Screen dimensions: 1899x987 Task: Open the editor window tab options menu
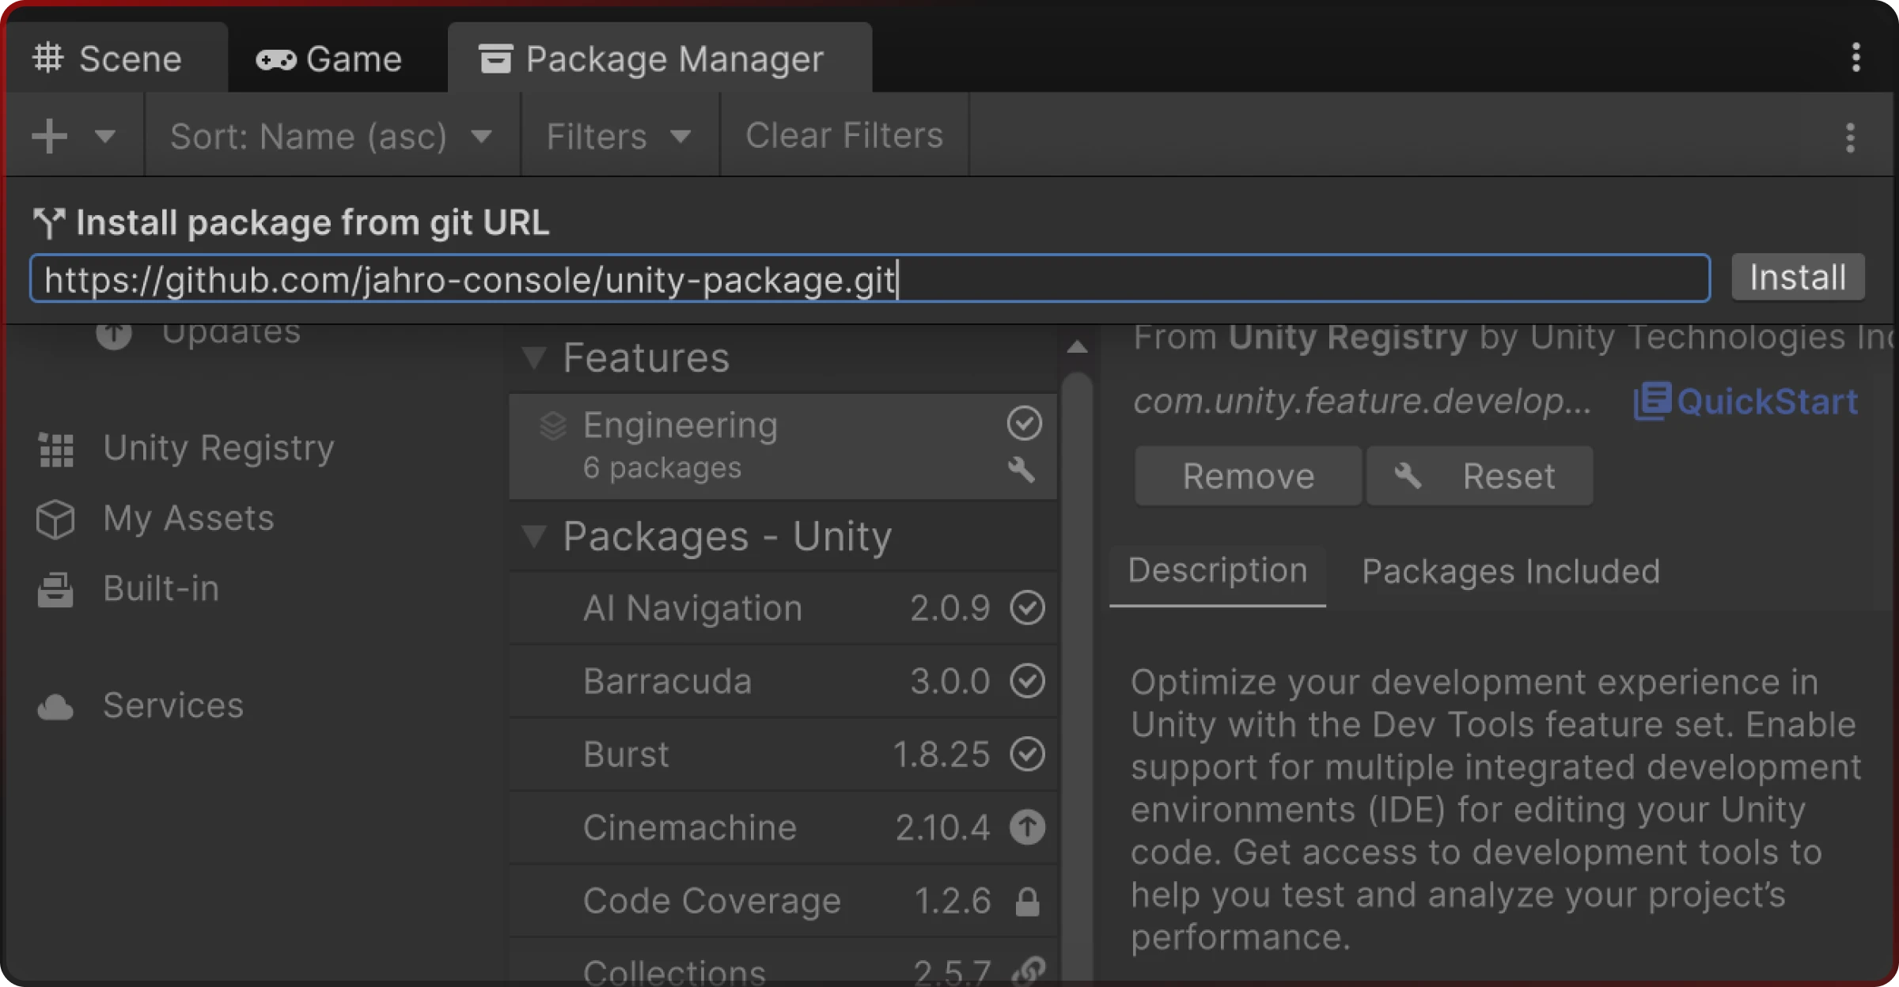(1855, 58)
